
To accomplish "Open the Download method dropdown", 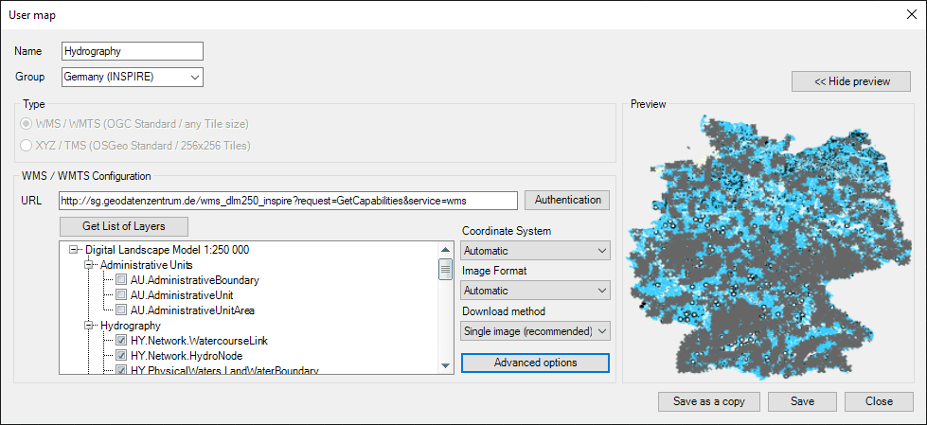I will tap(536, 330).
